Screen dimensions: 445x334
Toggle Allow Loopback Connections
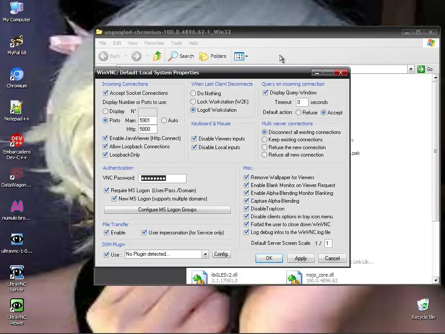coord(105,146)
